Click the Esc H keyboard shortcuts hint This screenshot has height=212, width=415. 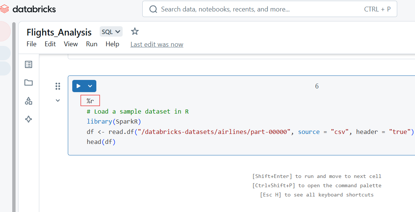click(317, 195)
